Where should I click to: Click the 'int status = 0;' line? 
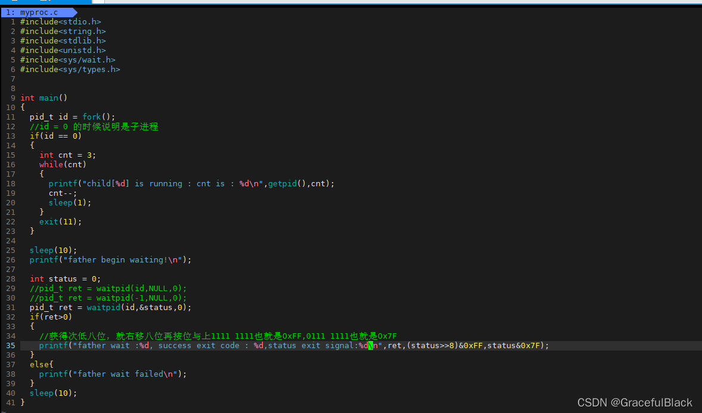click(66, 279)
